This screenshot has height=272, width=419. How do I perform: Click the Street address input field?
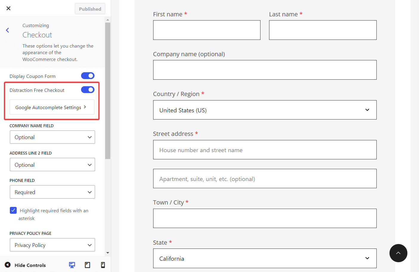pos(265,150)
